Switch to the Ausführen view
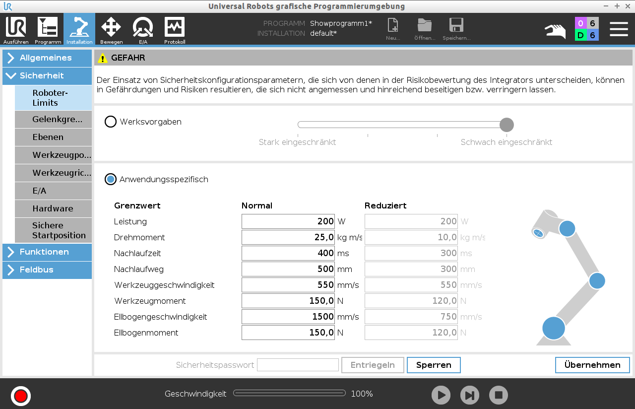 click(x=15, y=29)
